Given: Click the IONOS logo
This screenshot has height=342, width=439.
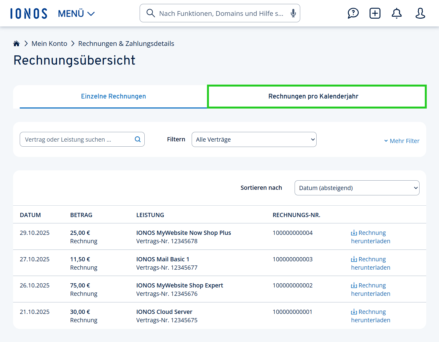Looking at the screenshot, I should tap(29, 13).
